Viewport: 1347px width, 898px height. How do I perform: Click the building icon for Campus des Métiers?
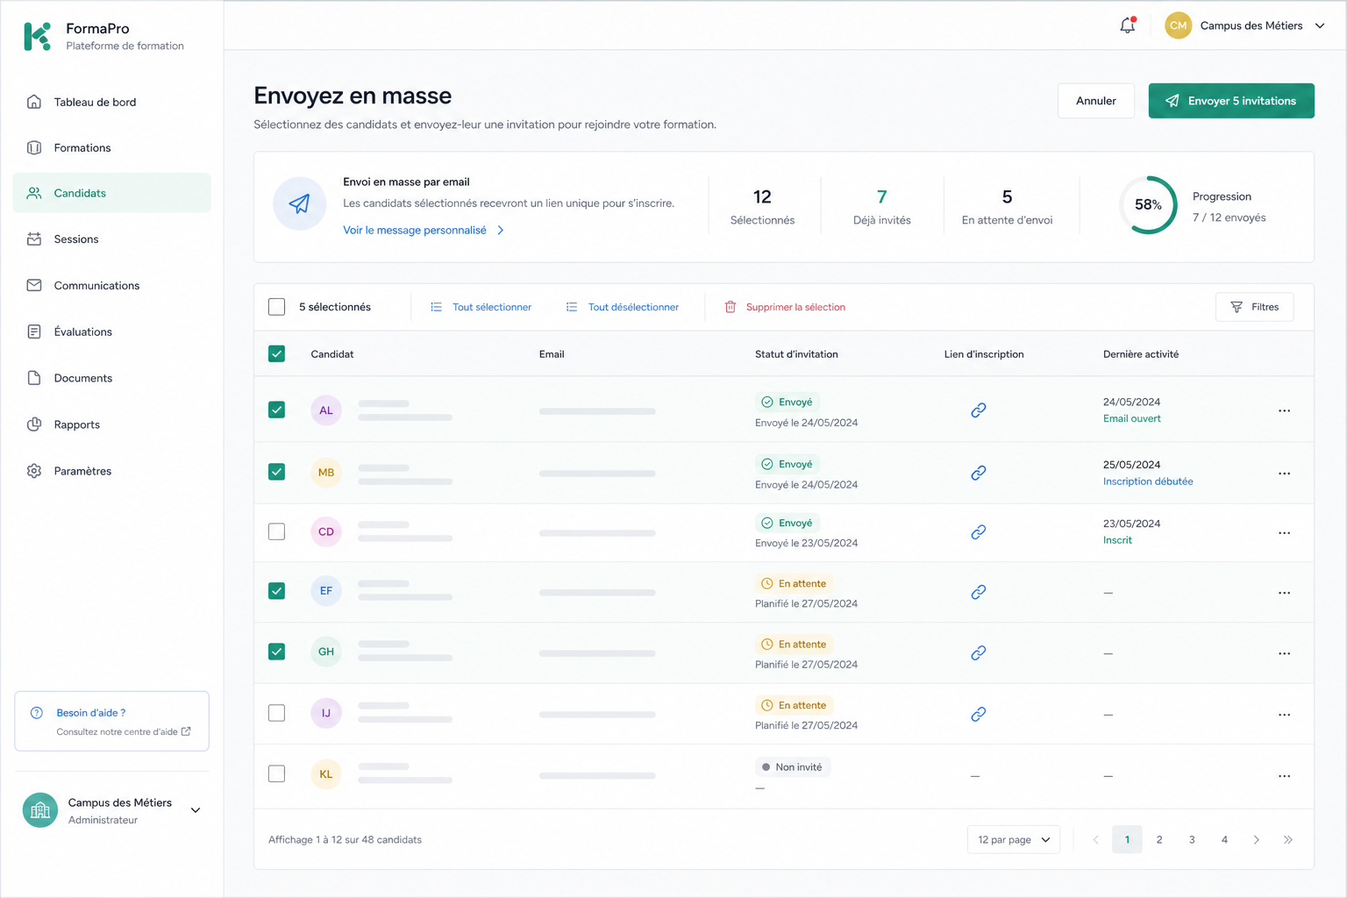[40, 810]
